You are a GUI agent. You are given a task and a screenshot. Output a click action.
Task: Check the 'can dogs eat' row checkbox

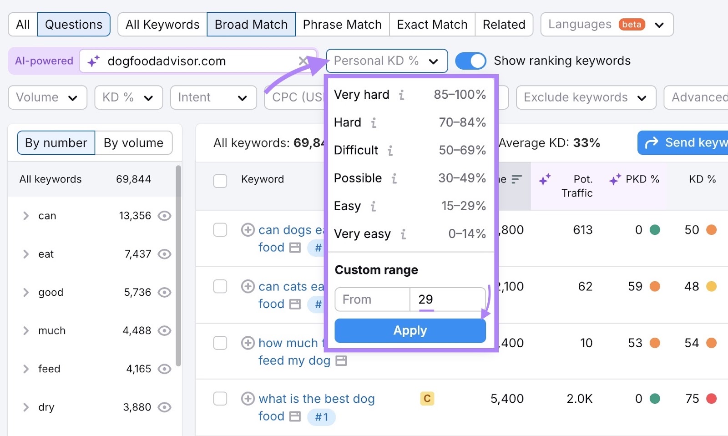[220, 230]
